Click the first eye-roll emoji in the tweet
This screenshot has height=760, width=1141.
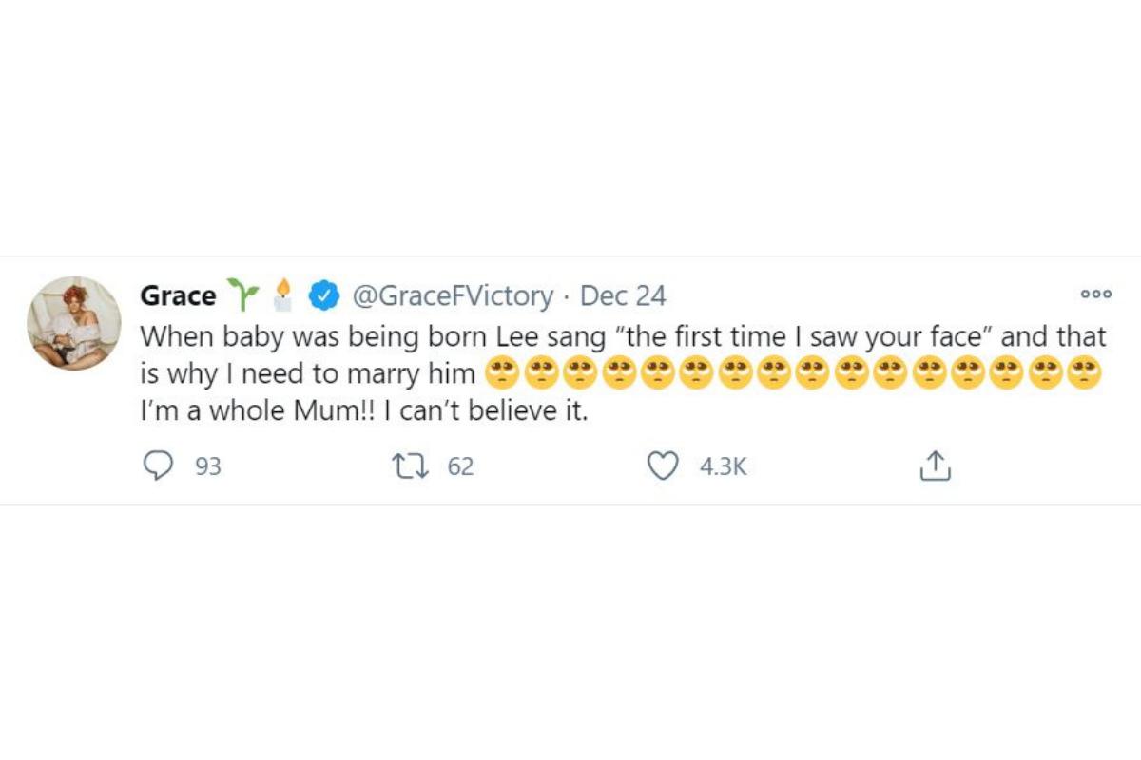pos(502,373)
